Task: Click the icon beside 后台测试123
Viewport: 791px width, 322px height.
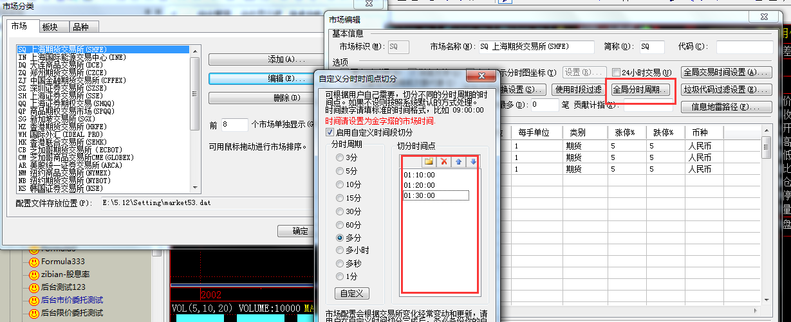Action: point(33,287)
